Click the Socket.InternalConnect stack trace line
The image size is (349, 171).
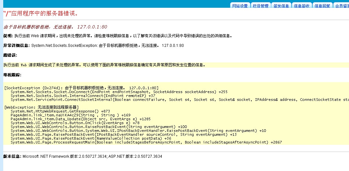click(x=83, y=96)
